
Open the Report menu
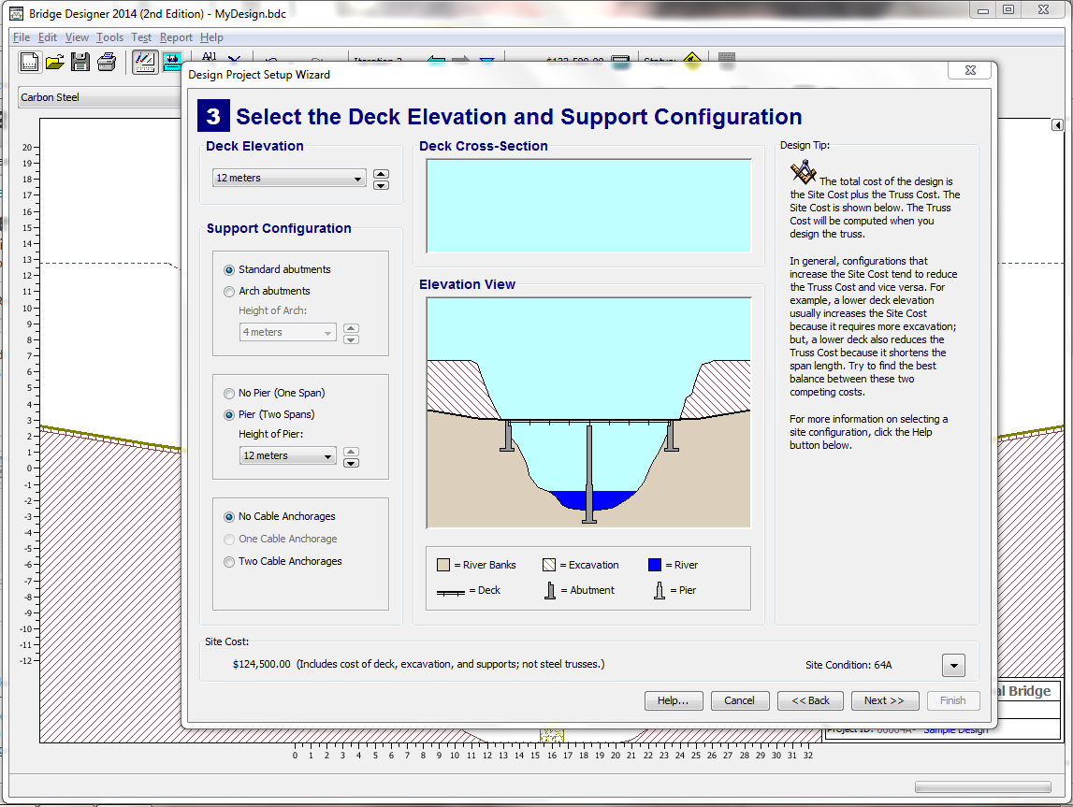pos(176,37)
